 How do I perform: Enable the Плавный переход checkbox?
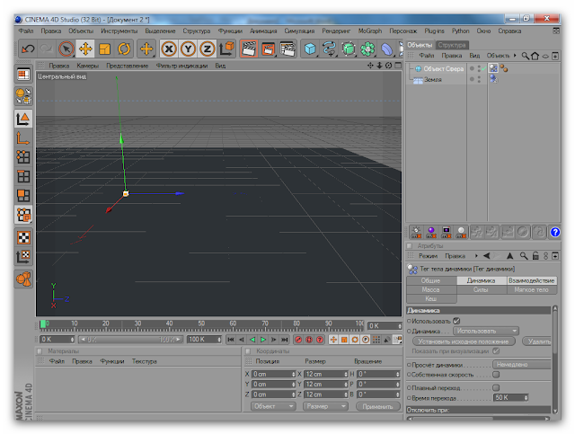pyautogui.click(x=495, y=386)
